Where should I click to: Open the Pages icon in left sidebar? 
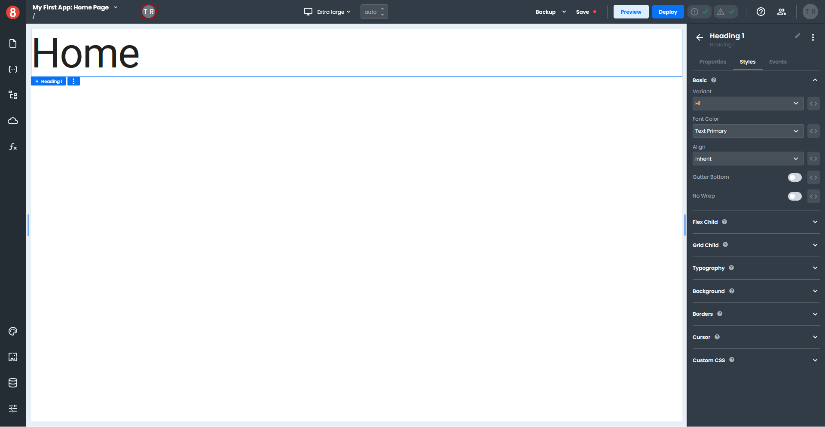[13, 43]
